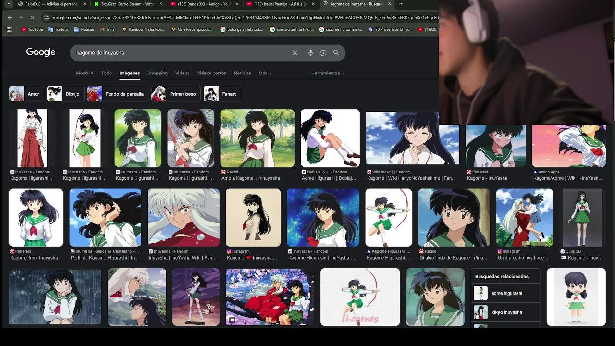Switch to Videos tab
Screen dimensions: 615x346
tap(182, 73)
